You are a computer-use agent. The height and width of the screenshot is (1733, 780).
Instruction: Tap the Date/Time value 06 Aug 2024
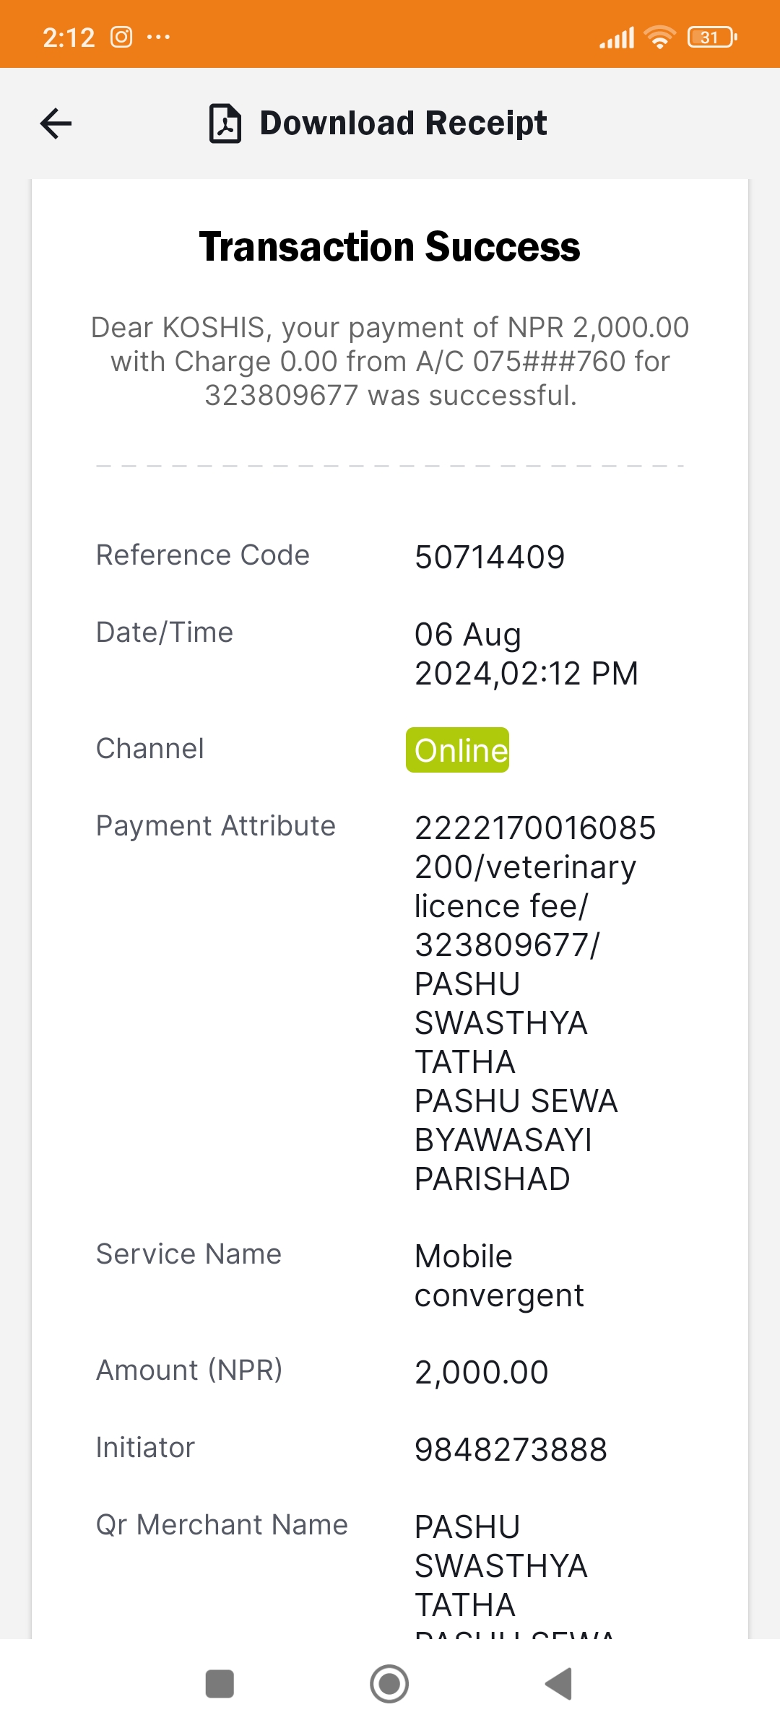[x=526, y=653]
